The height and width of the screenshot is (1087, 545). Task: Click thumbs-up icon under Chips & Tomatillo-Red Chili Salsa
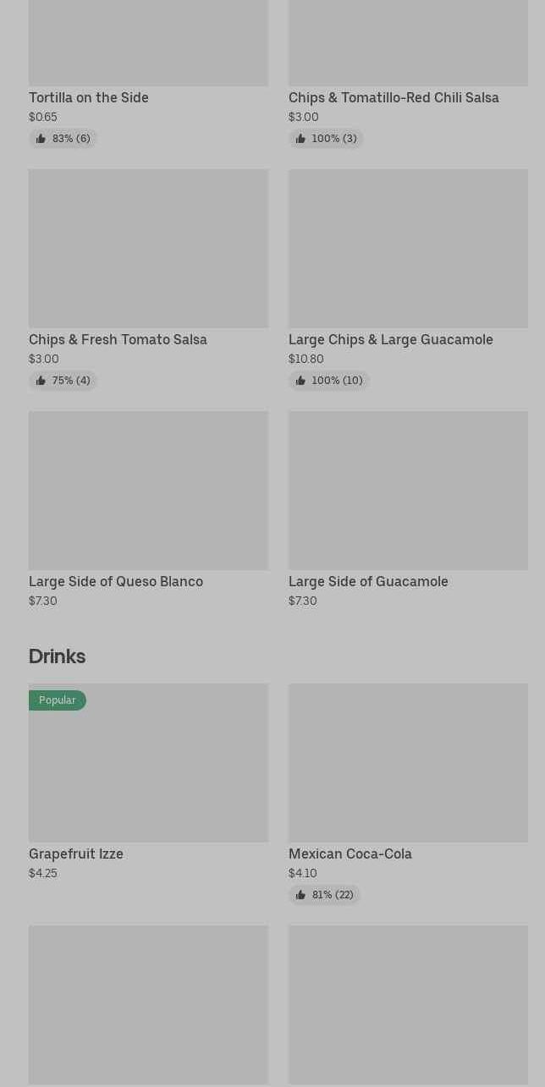(300, 139)
